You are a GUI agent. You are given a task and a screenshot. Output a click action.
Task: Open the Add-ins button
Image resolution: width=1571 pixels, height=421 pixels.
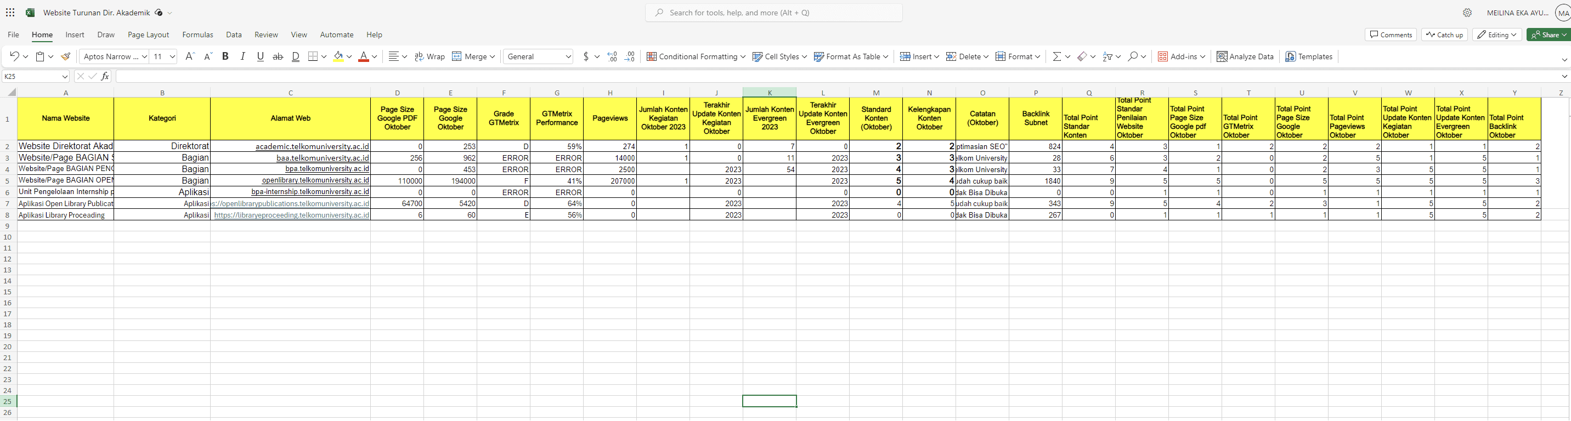tap(1182, 56)
